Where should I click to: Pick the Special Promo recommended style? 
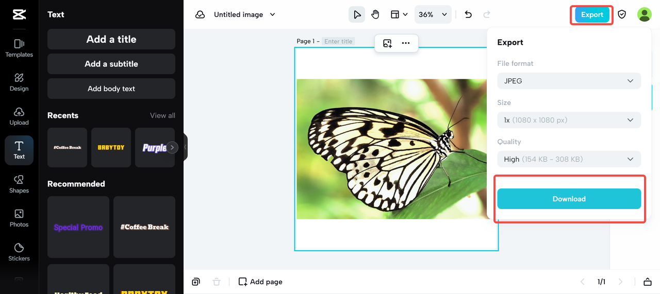pyautogui.click(x=78, y=227)
